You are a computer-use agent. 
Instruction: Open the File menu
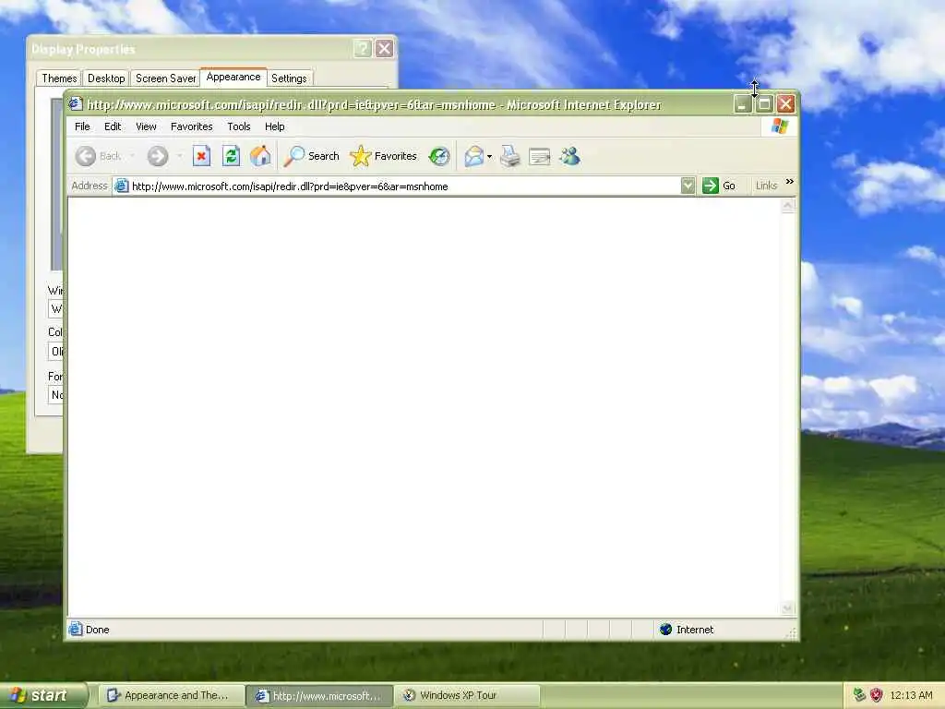pos(82,126)
